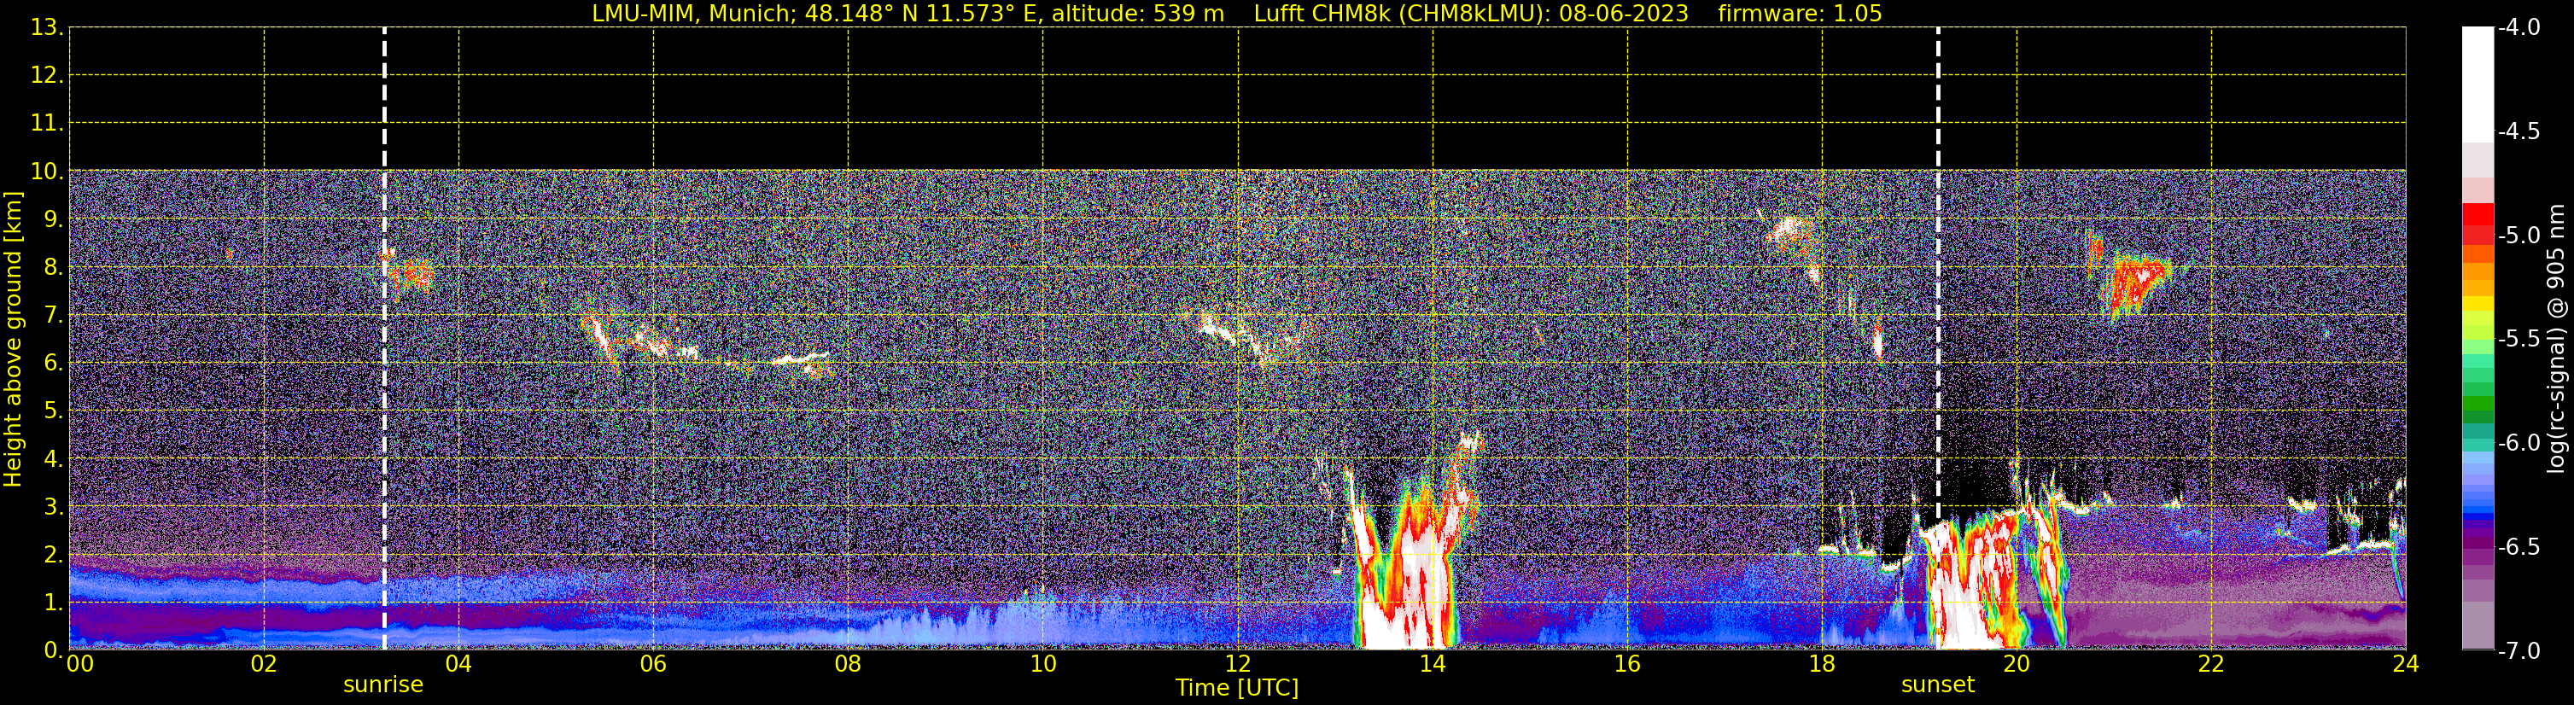Click the time axis tick label '24'

pyautogui.click(x=2406, y=664)
